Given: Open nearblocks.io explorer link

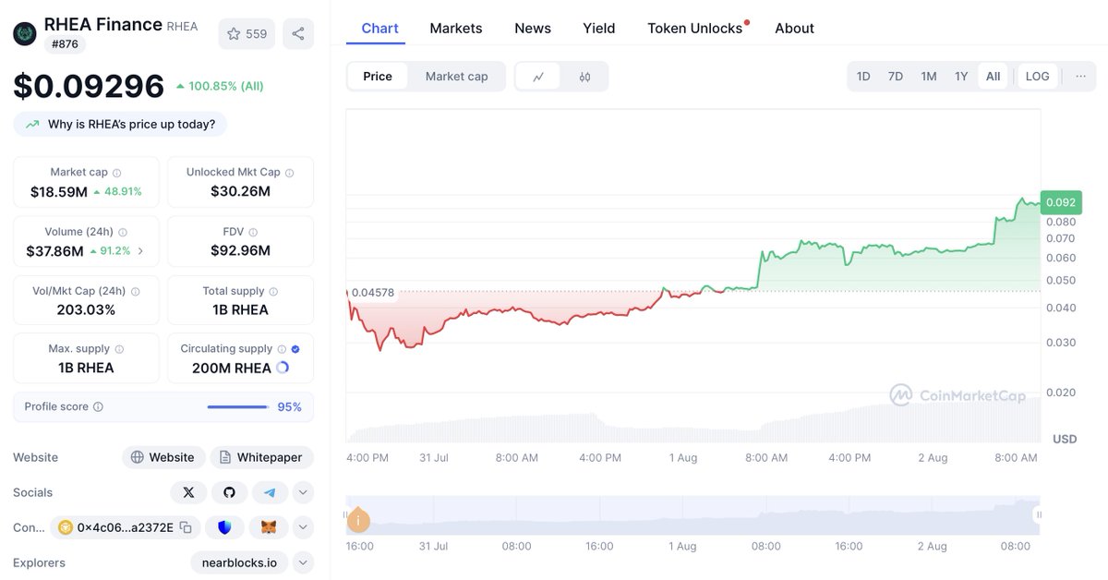Looking at the screenshot, I should point(240,562).
